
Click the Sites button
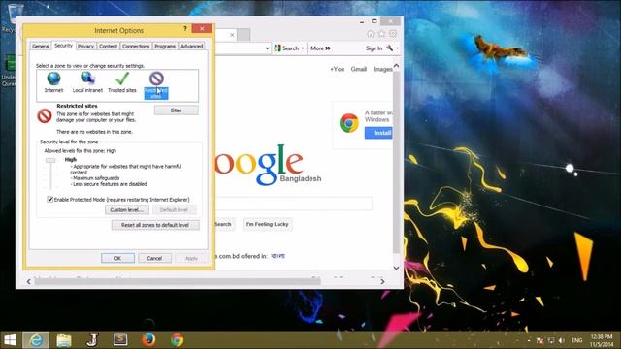[177, 111]
